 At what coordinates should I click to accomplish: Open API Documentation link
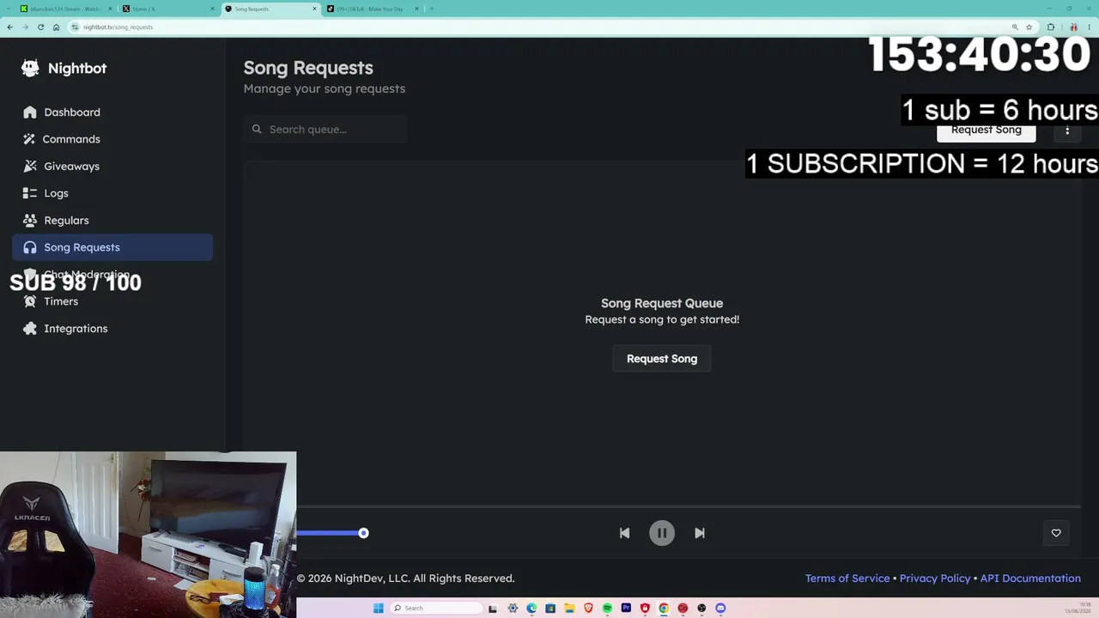point(1030,579)
